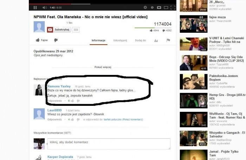Switch to the Udostępnij tab
Viewport: 246px width, 160px height.
pos(120,40)
